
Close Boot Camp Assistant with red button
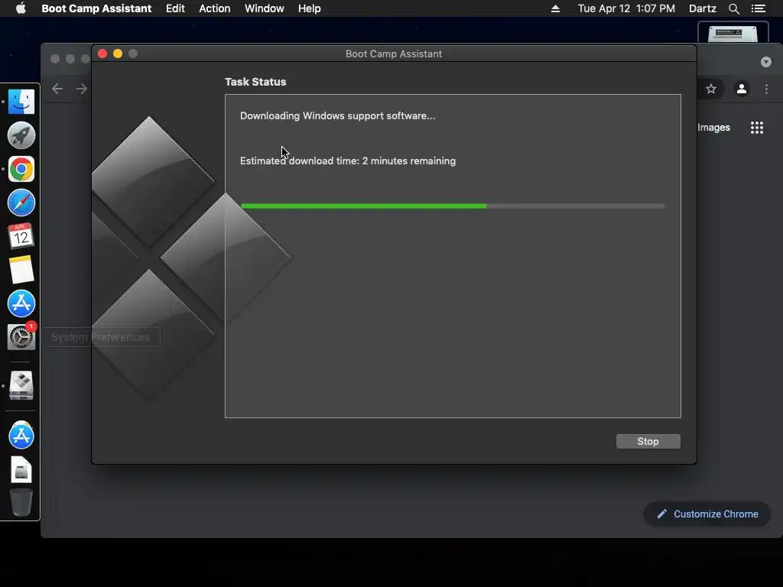click(x=102, y=54)
